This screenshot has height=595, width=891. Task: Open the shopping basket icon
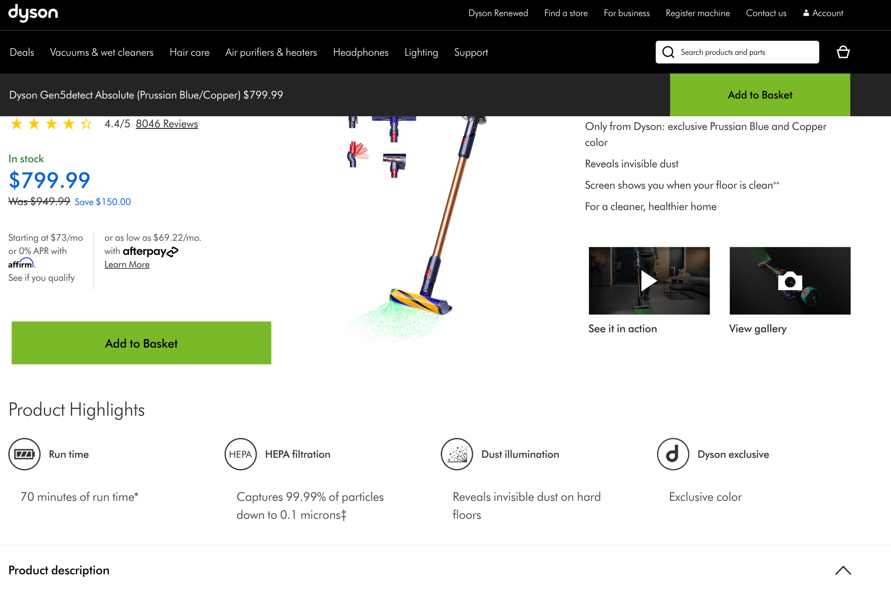pos(843,52)
